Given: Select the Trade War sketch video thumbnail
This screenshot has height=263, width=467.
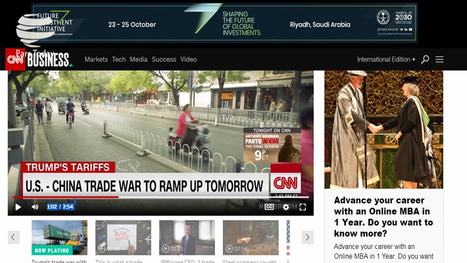Looking at the screenshot, I should 123,238.
